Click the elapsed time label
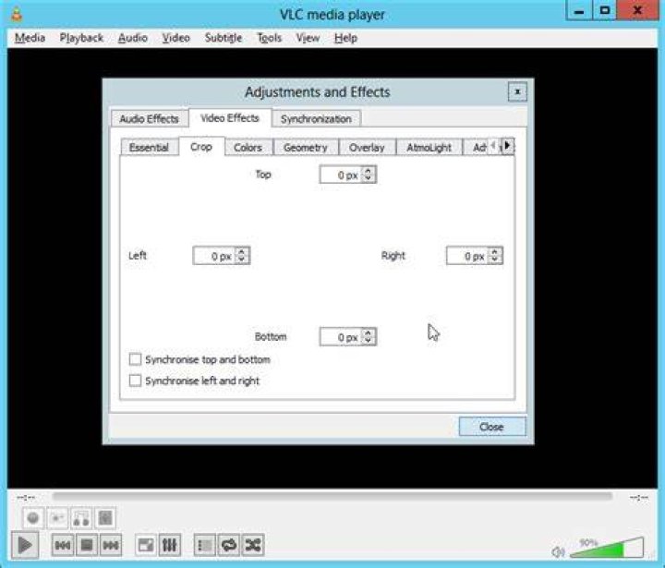The height and width of the screenshot is (568, 665). click(x=26, y=497)
